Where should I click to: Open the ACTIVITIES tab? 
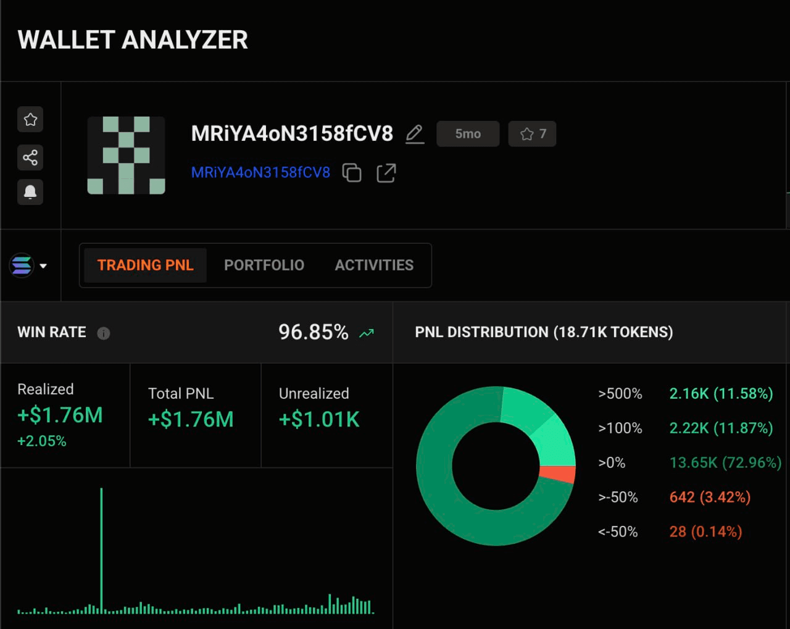pos(374,265)
